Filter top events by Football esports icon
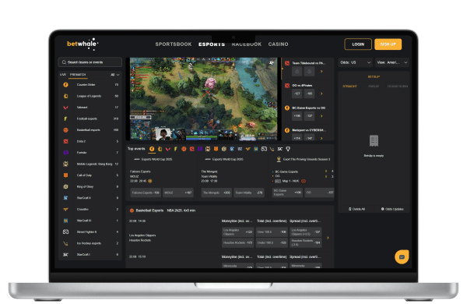This screenshot has height=304, width=467. [176, 149]
